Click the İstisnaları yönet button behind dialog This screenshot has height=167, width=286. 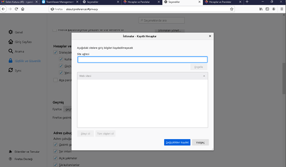click(x=170, y=31)
